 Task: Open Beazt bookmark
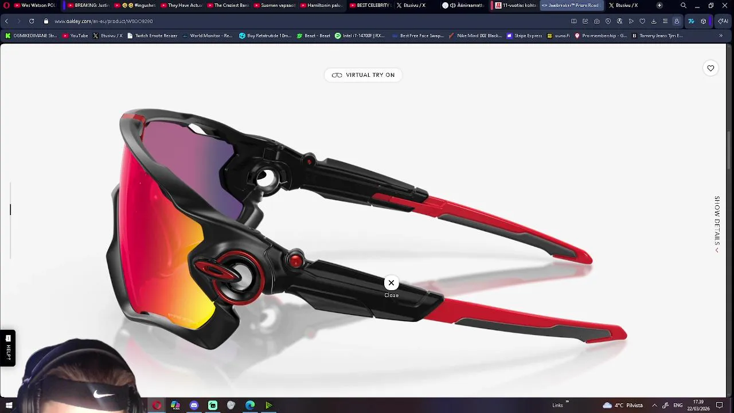click(x=314, y=36)
